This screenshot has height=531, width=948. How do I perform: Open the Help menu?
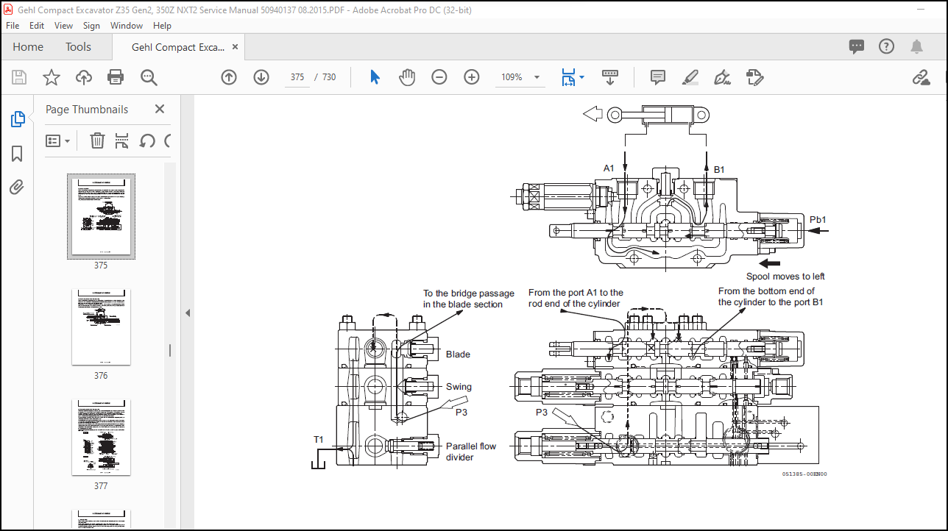(162, 26)
